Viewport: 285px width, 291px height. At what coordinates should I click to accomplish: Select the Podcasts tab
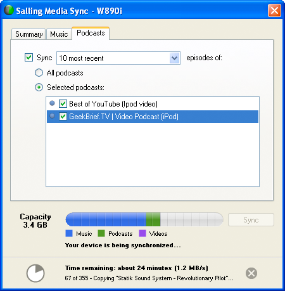(91, 33)
